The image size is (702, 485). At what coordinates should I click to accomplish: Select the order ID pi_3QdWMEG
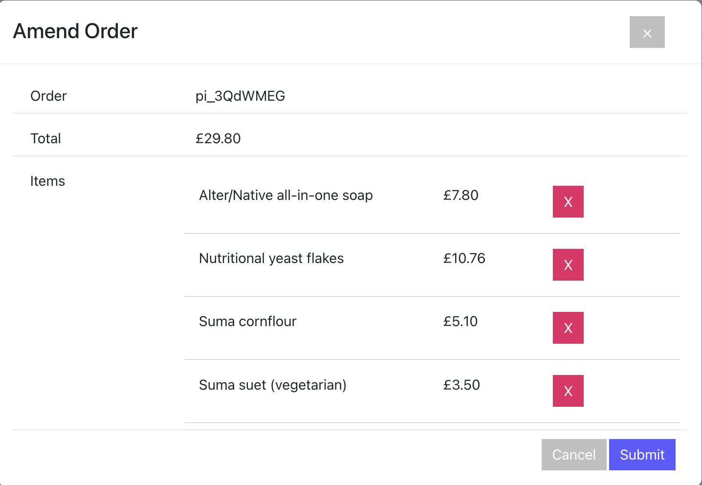240,96
